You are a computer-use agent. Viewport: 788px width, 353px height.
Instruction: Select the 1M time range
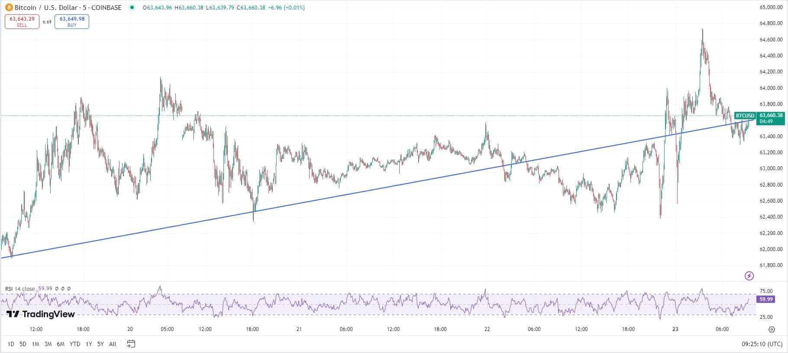(x=36, y=344)
